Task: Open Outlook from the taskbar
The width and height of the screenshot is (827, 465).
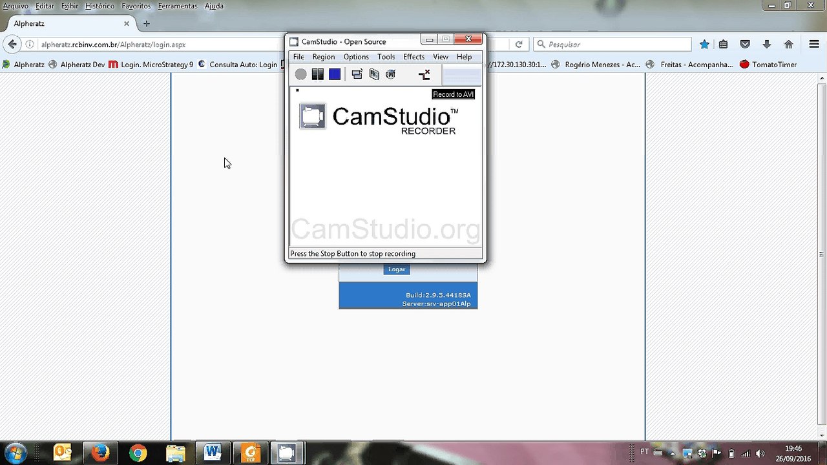Action: (63, 453)
